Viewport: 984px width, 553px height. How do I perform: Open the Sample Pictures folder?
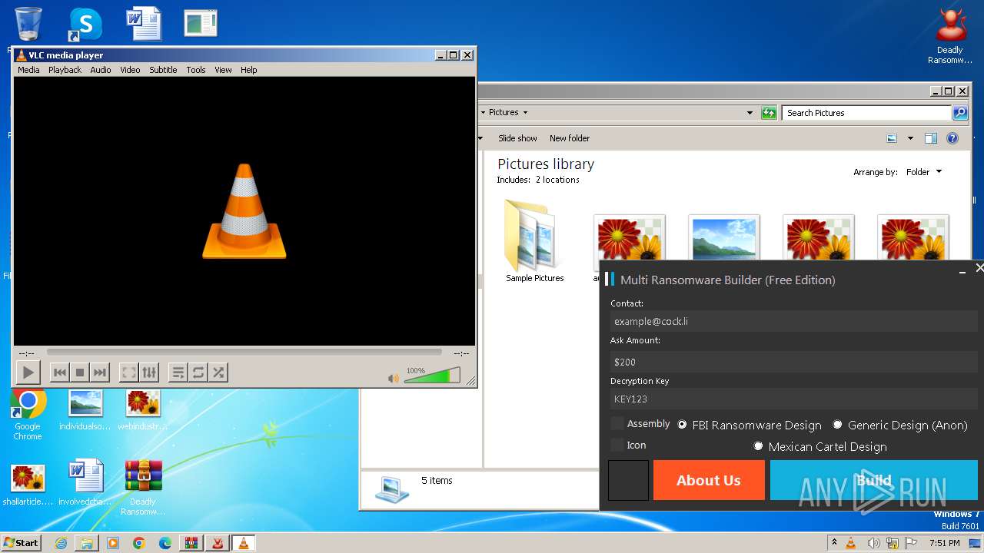tap(534, 241)
